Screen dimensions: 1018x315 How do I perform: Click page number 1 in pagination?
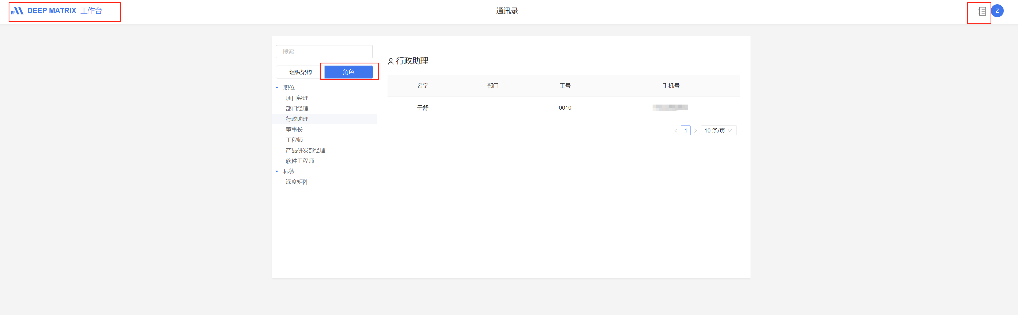[686, 131]
